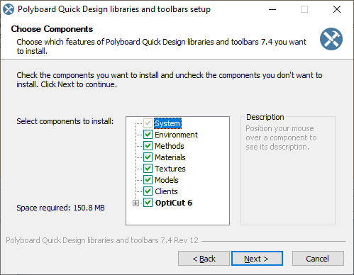Click the grayed System checkbox

click(x=148, y=123)
